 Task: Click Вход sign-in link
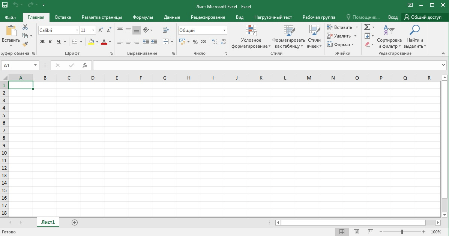click(x=393, y=17)
